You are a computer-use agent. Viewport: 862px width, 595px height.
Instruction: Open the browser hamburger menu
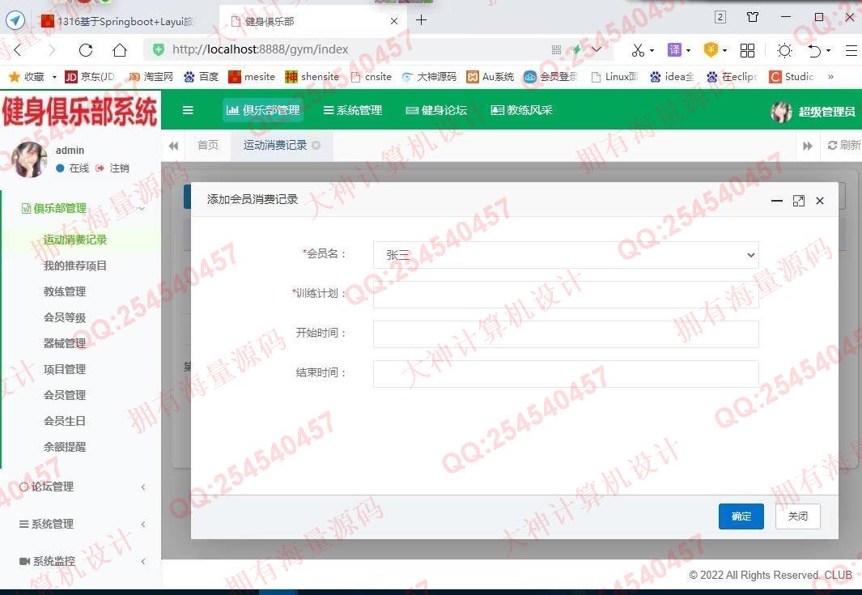tap(851, 50)
